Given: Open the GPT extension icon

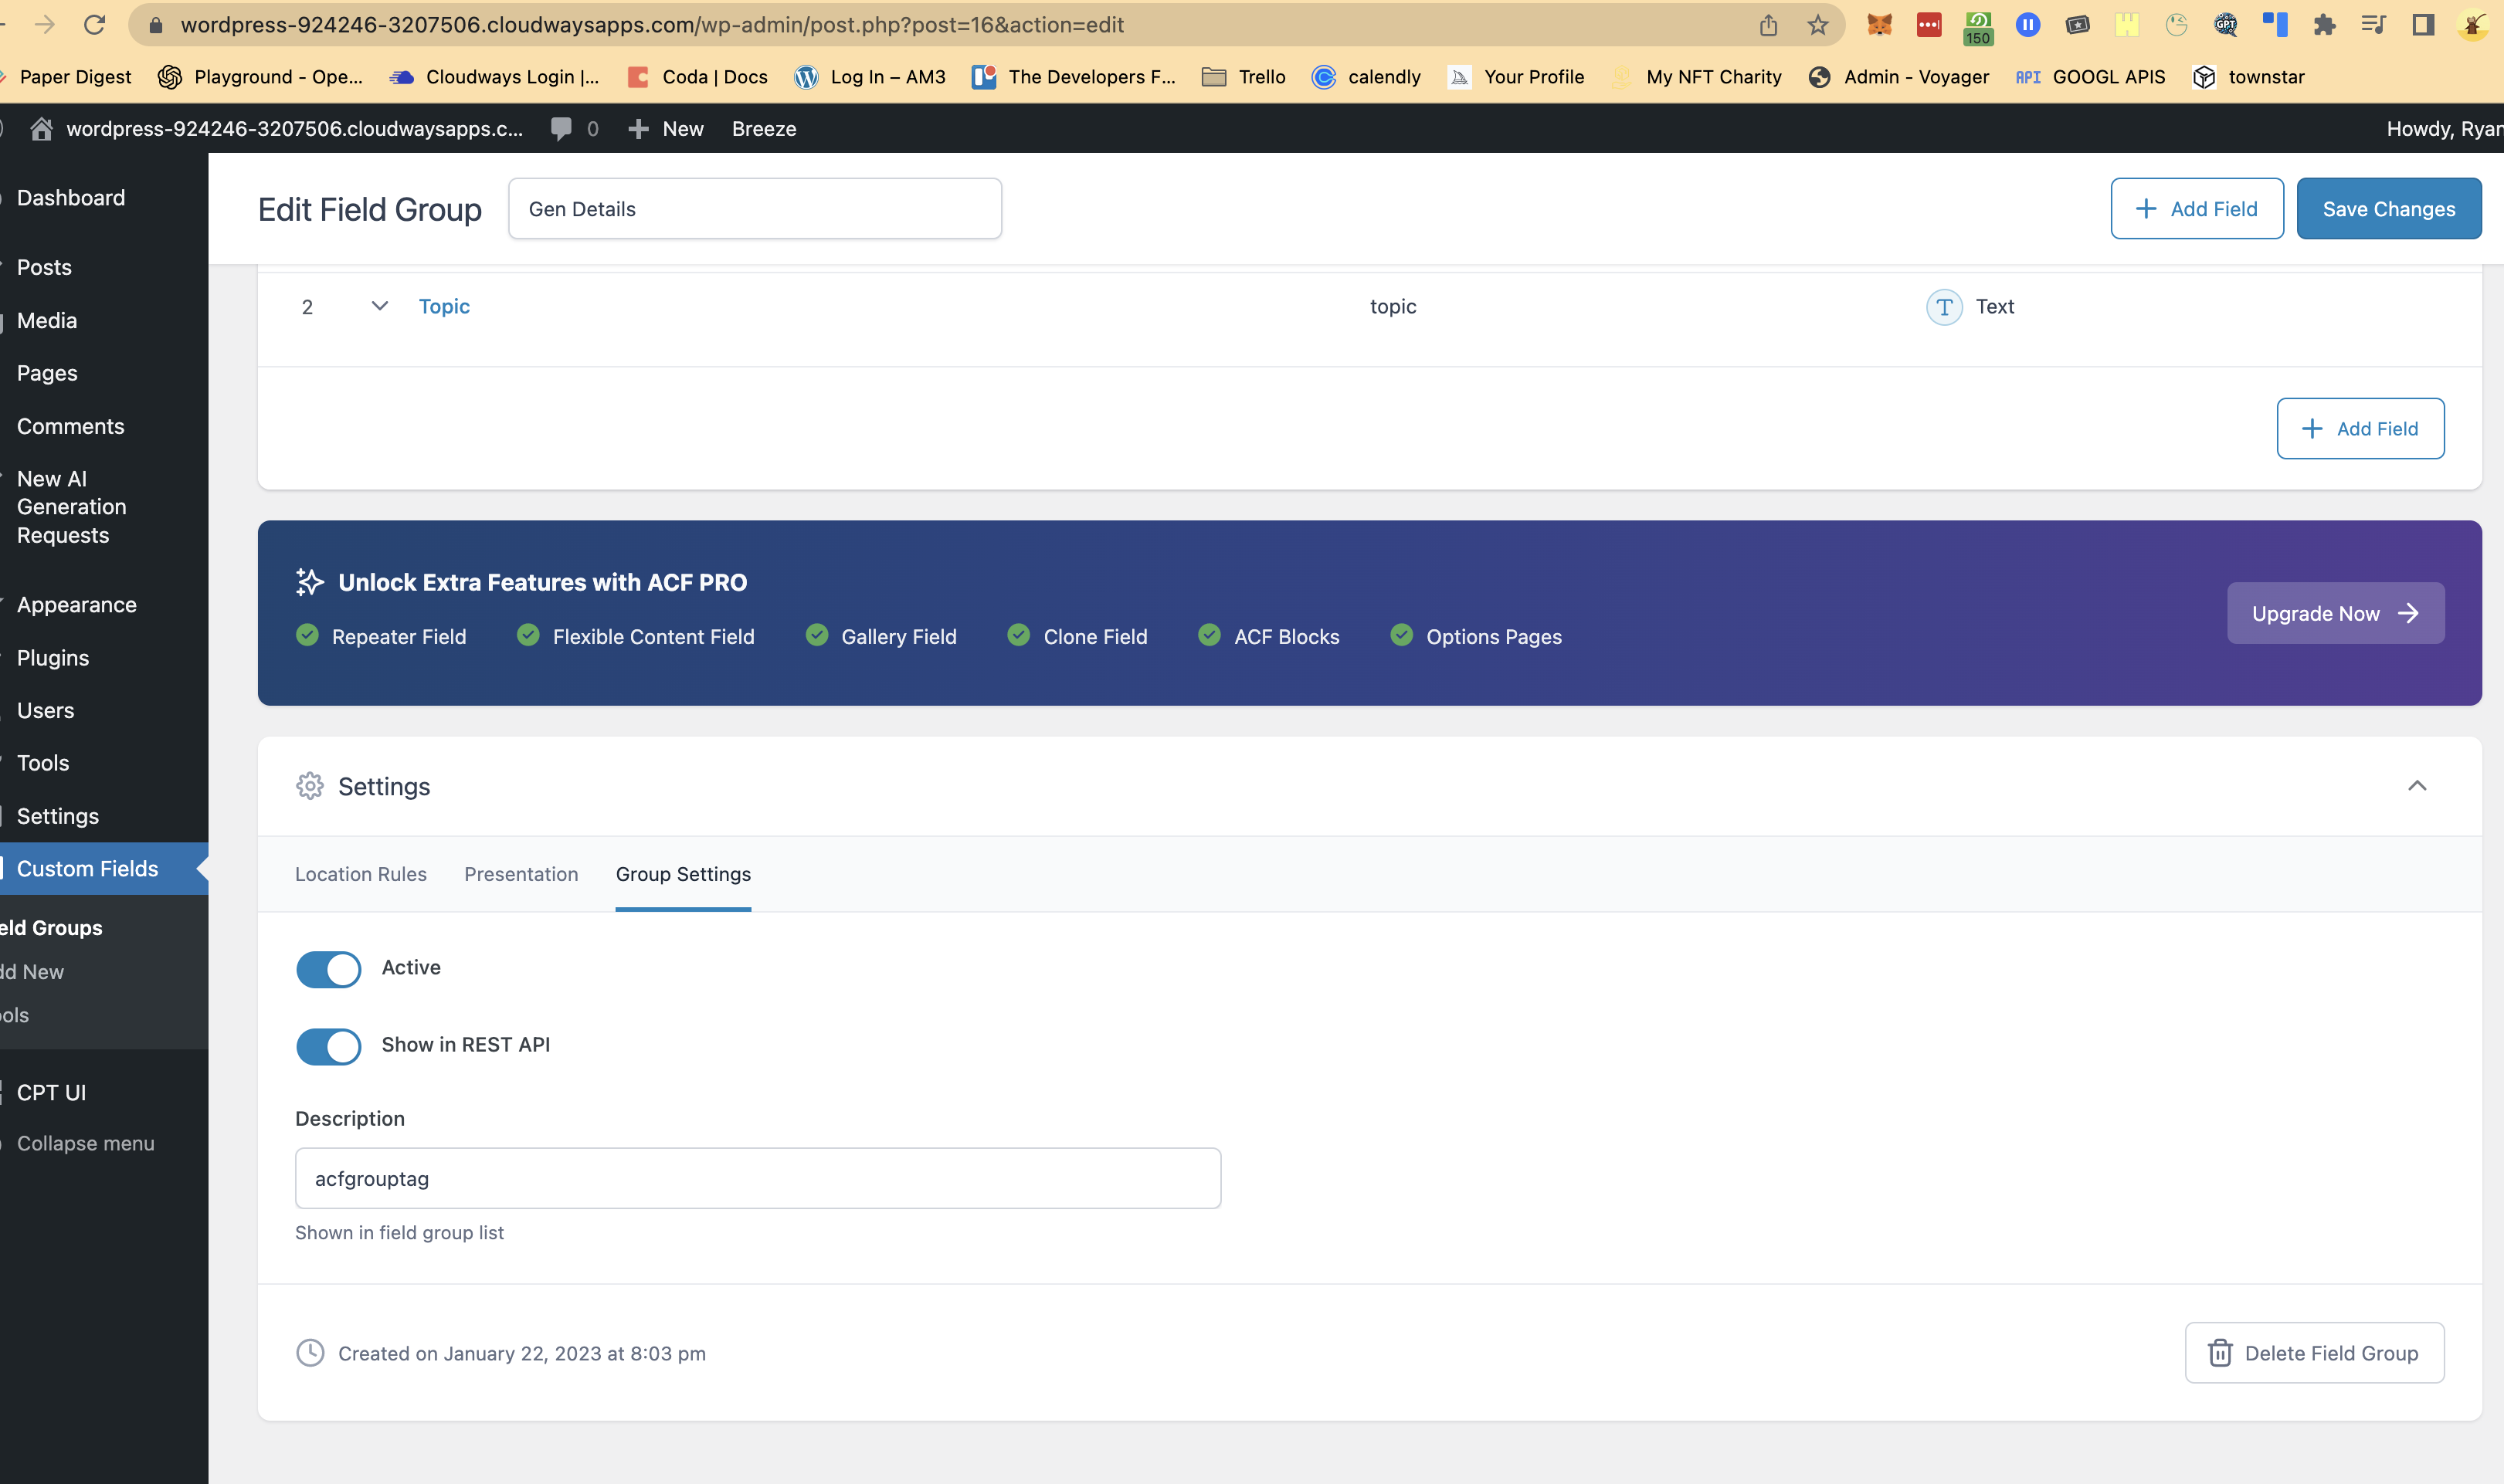Looking at the screenshot, I should click(2226, 25).
